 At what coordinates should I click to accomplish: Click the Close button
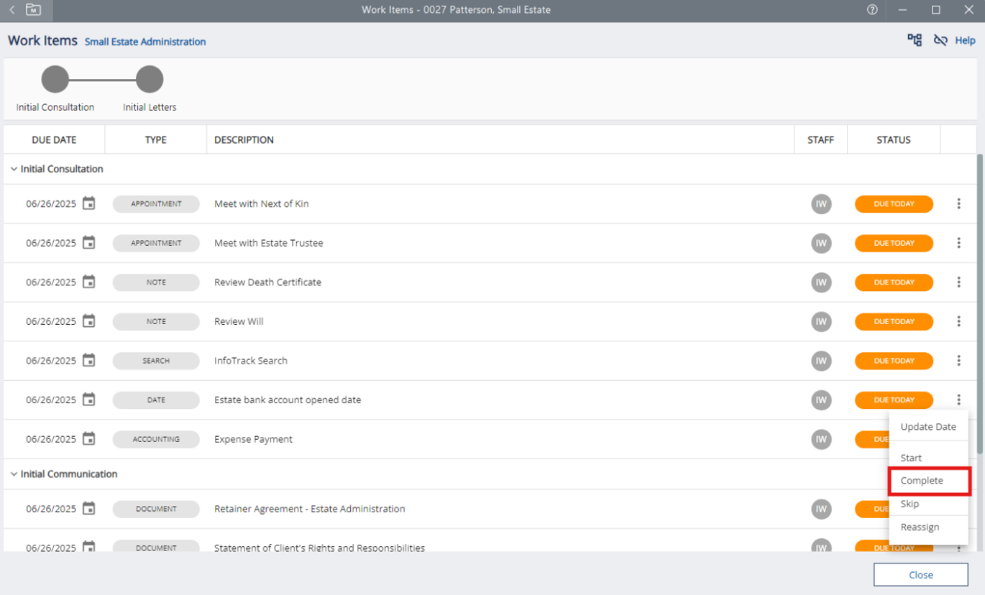coord(920,575)
